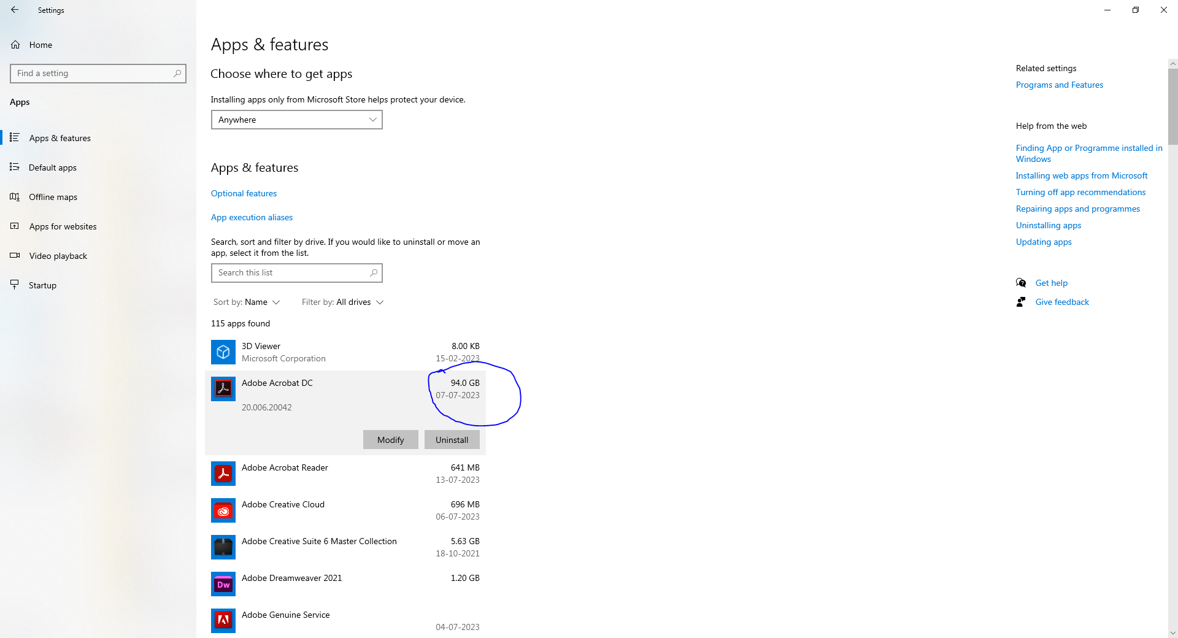This screenshot has height=638, width=1178.
Task: Select the Apps & features sidebar icon
Action: 15,137
